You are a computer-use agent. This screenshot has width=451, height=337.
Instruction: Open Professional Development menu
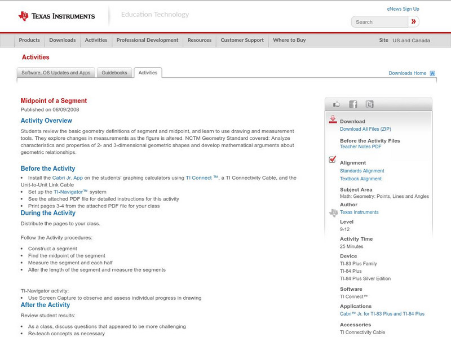coord(147,40)
